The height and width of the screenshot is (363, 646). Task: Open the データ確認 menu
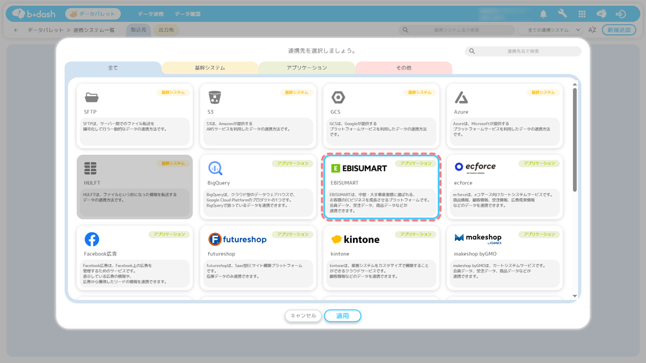click(187, 14)
